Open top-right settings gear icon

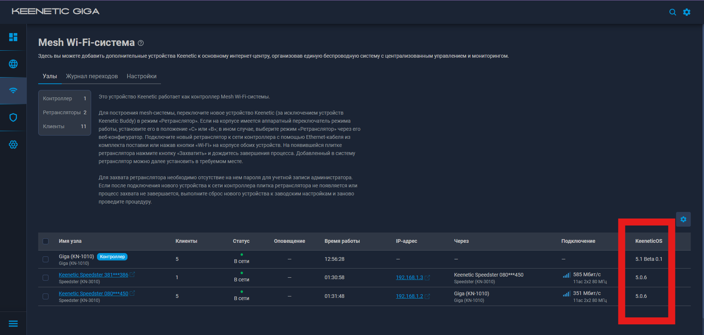pyautogui.click(x=686, y=12)
